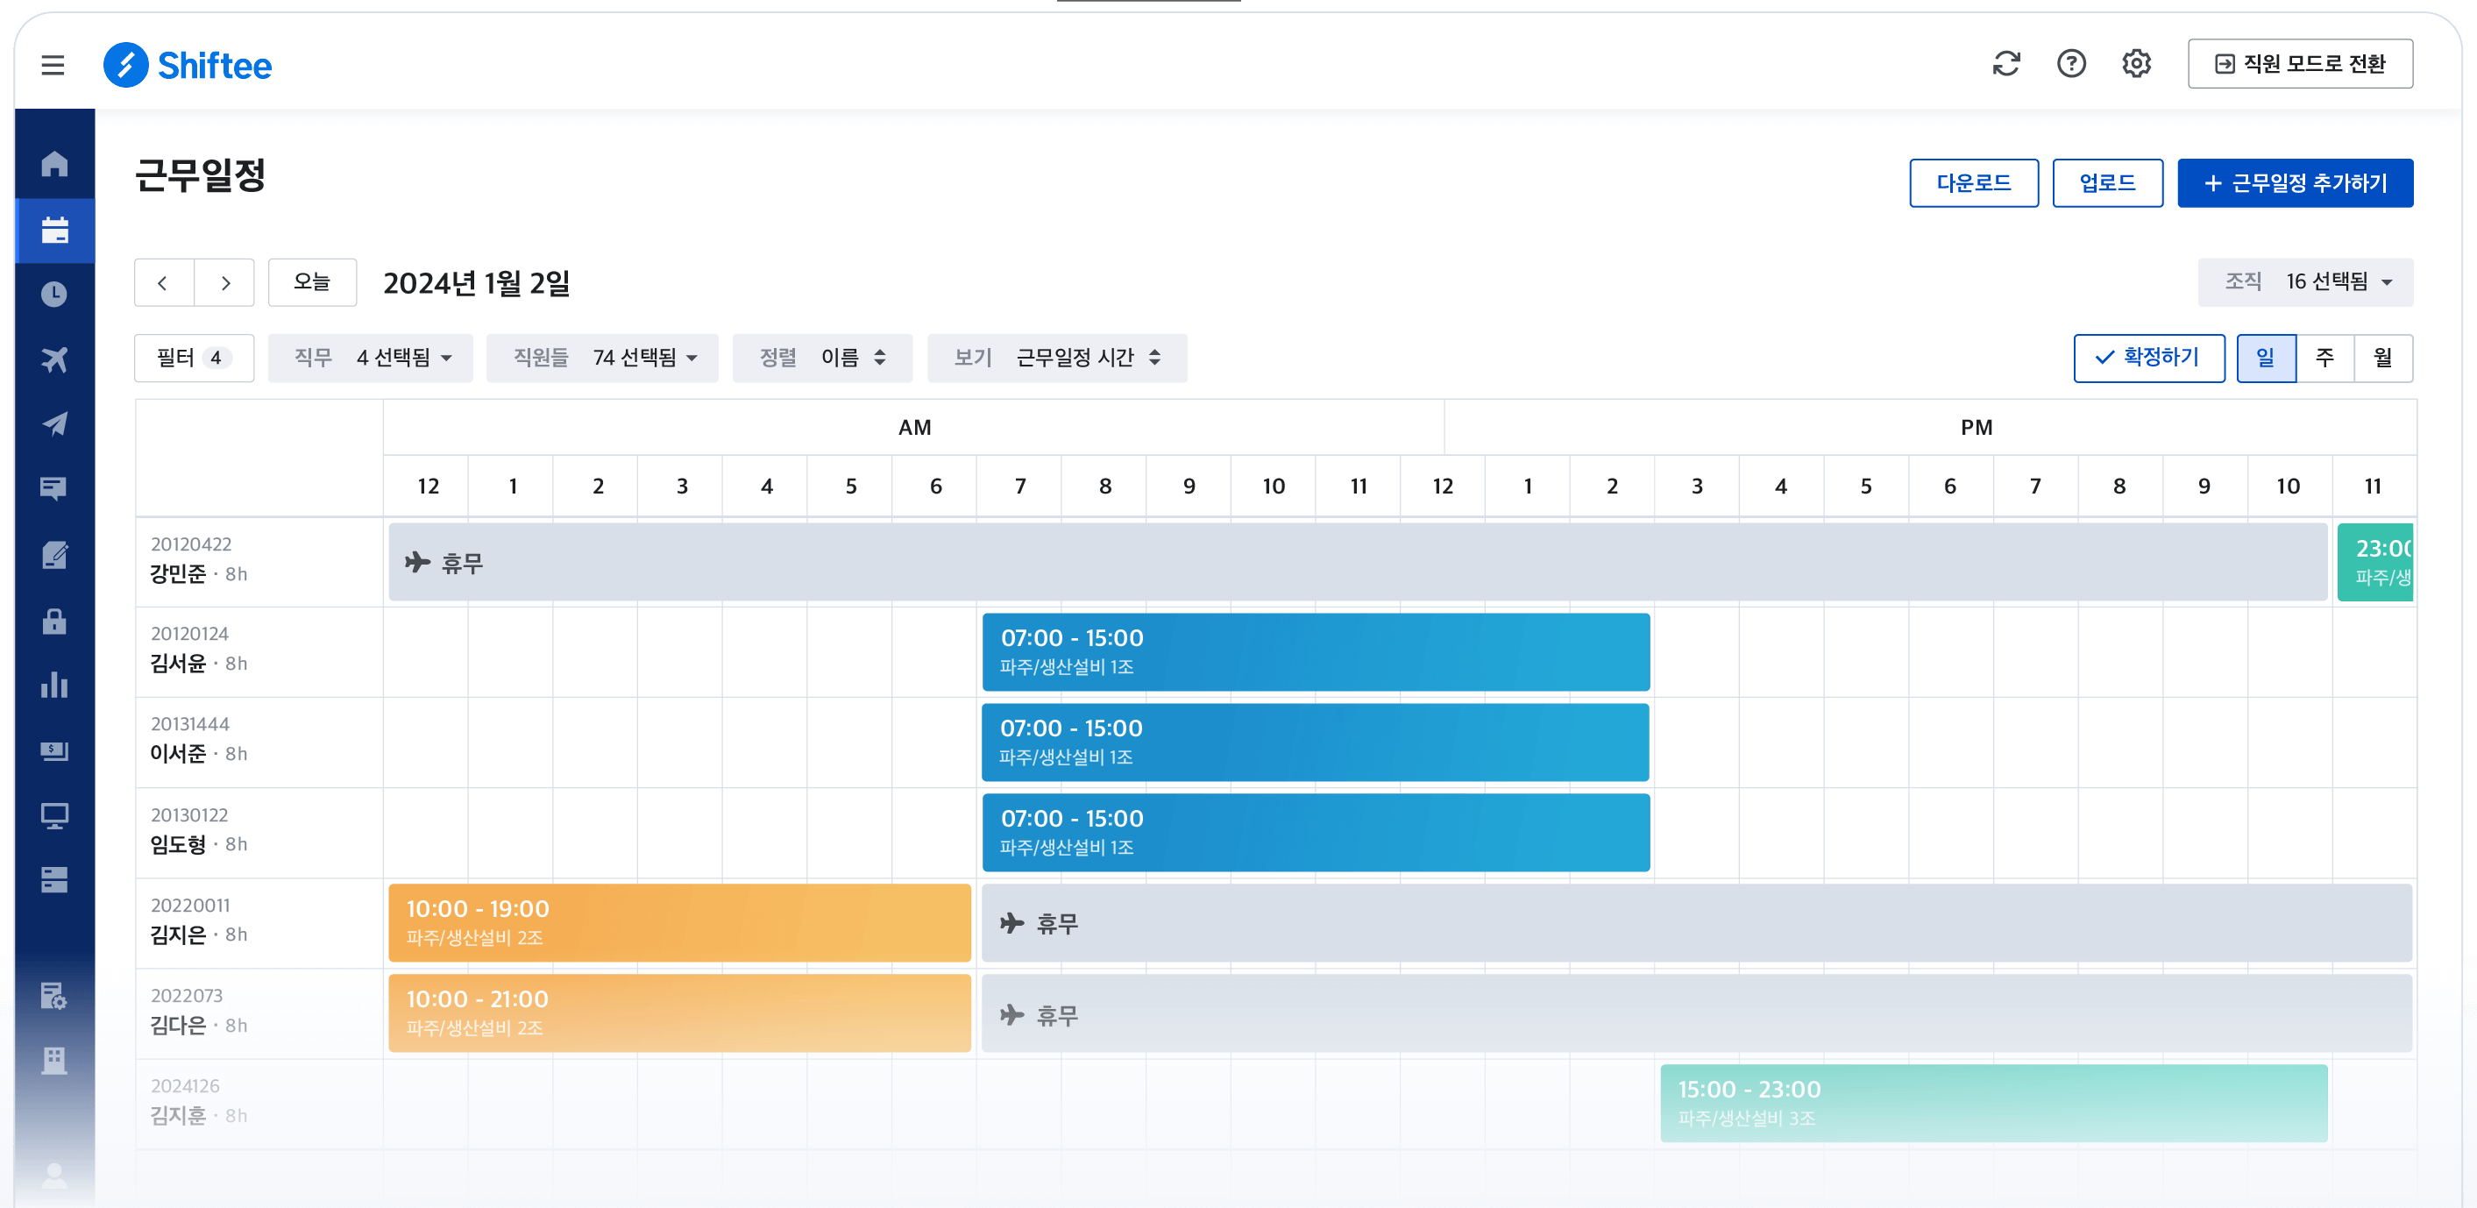This screenshot has width=2477, height=1208.
Task: Open the monitor sidebar icon
Action: (55, 815)
